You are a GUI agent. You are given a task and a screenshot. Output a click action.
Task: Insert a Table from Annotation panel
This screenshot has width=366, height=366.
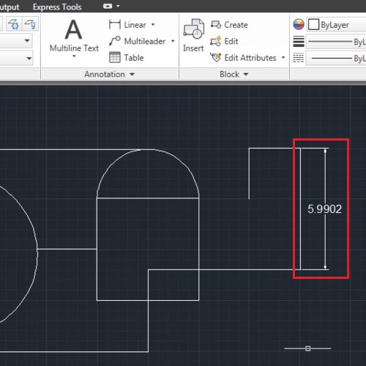pos(127,58)
